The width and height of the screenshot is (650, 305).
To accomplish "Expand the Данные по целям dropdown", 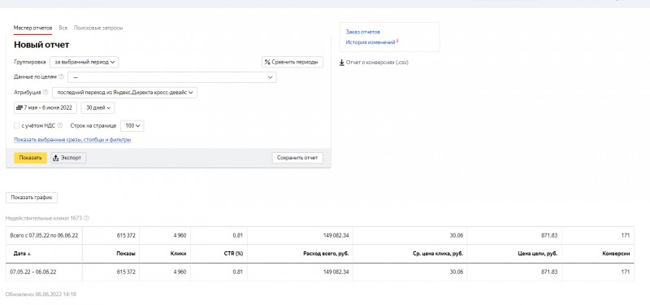I will [172, 77].
